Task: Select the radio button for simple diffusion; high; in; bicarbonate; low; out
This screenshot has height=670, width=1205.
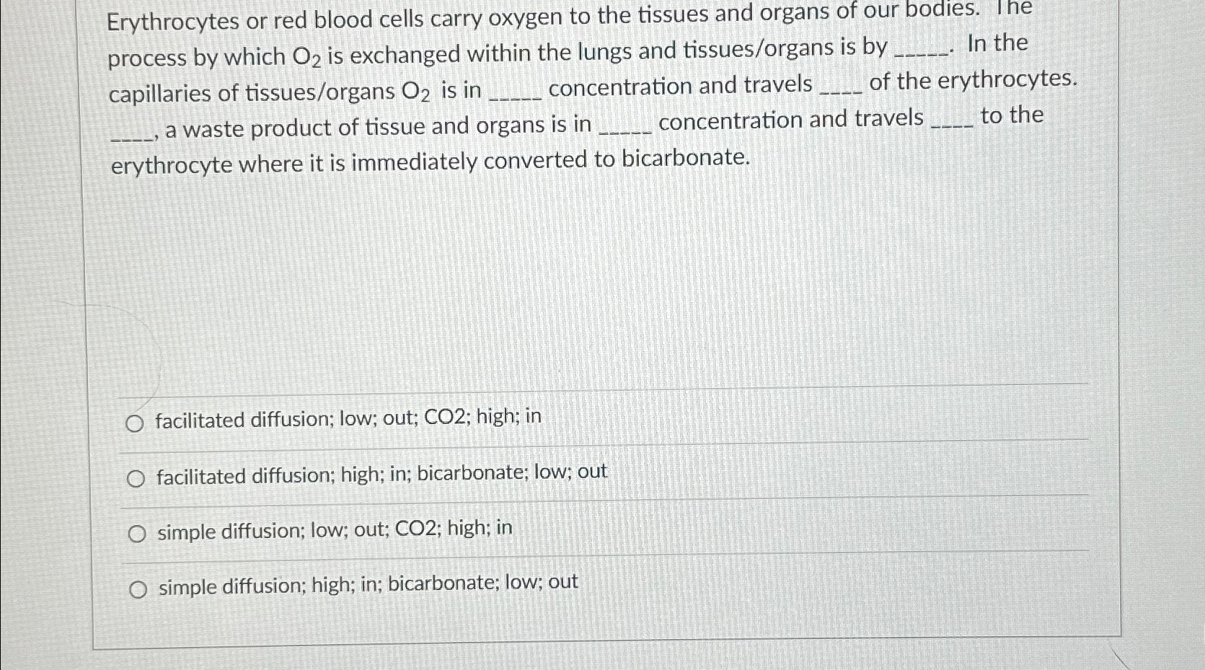Action: [138, 588]
